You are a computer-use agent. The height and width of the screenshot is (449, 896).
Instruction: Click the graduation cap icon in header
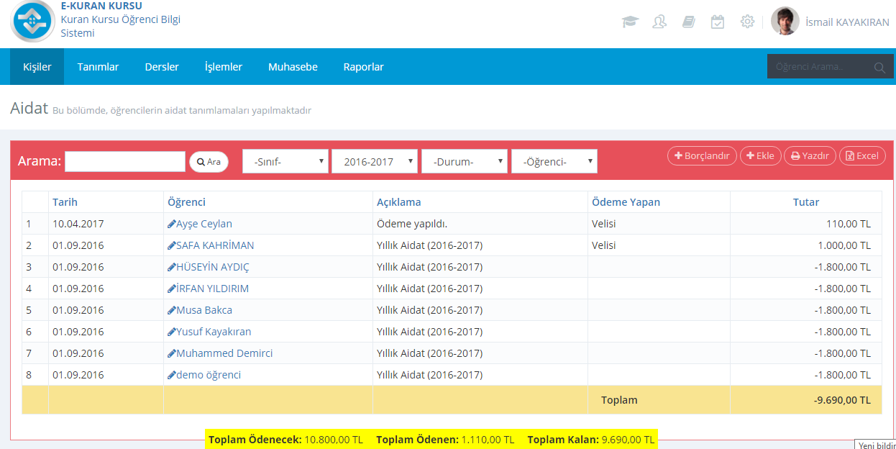click(630, 22)
